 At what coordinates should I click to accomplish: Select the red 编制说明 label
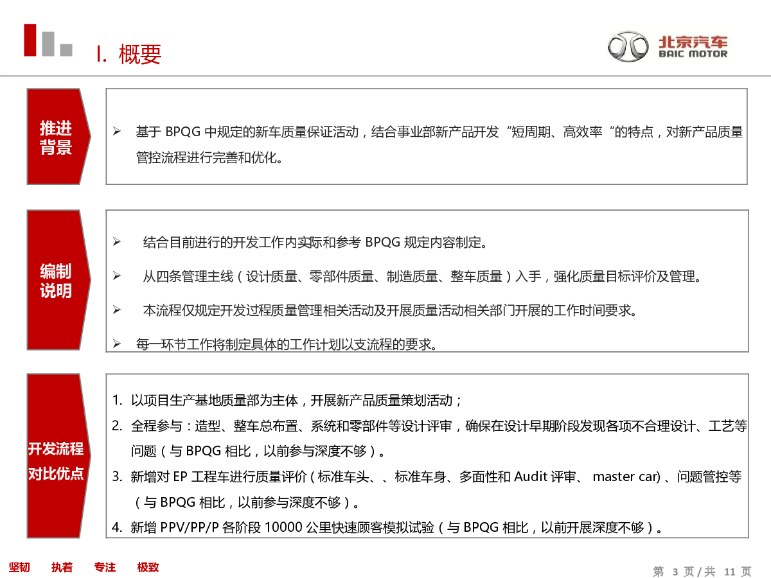(56, 280)
